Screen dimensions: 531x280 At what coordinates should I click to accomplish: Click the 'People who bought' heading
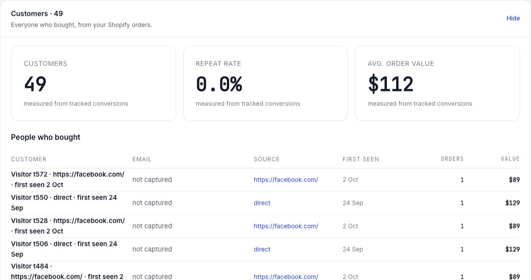(x=46, y=137)
